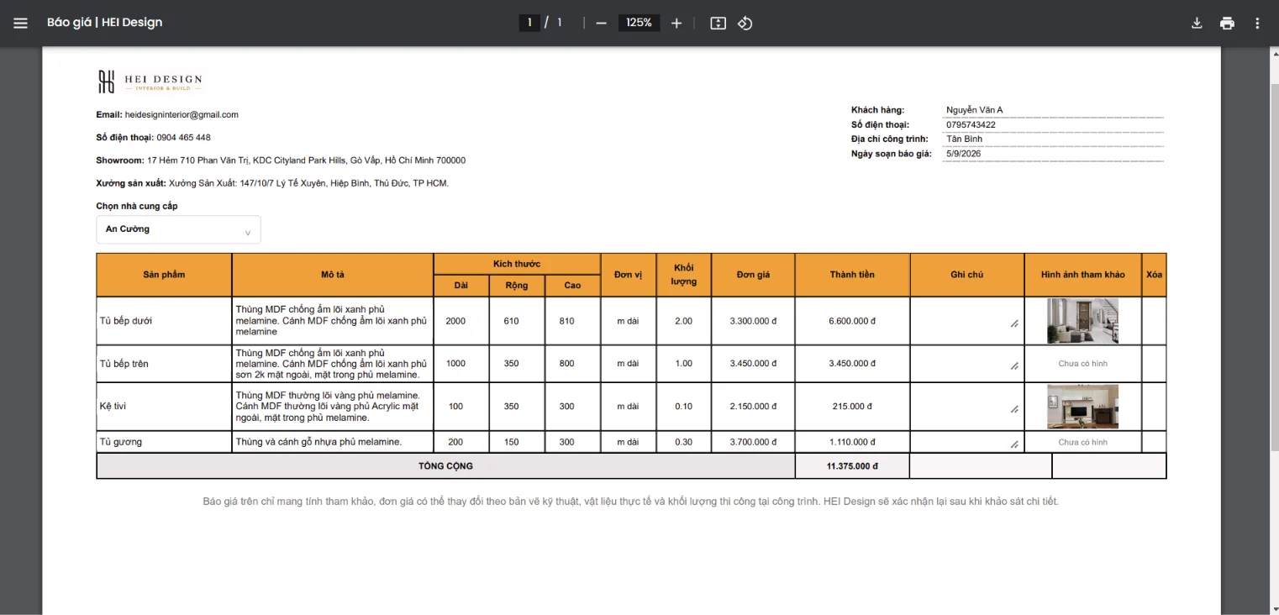Open more actions three-dot menu

pos(1257,23)
